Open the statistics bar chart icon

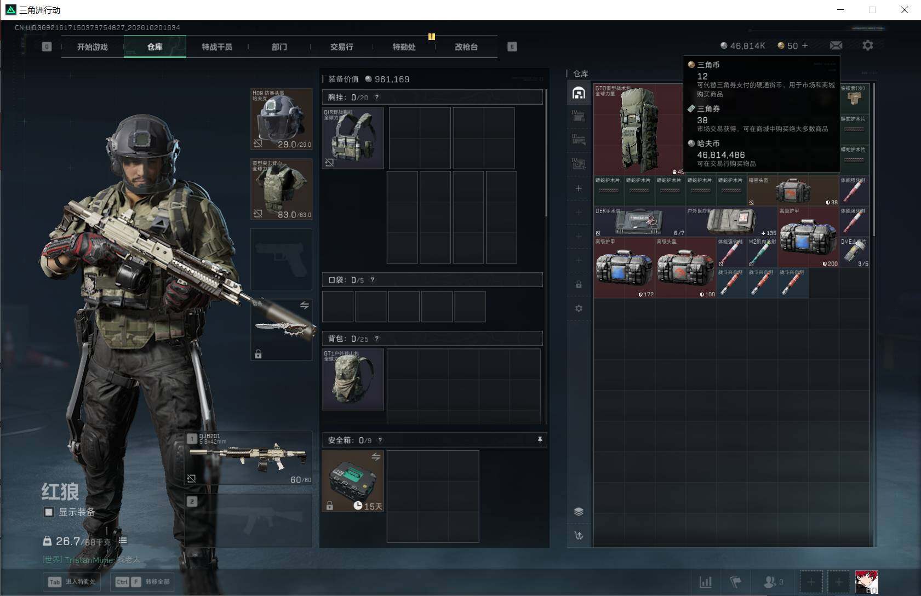[x=706, y=582]
